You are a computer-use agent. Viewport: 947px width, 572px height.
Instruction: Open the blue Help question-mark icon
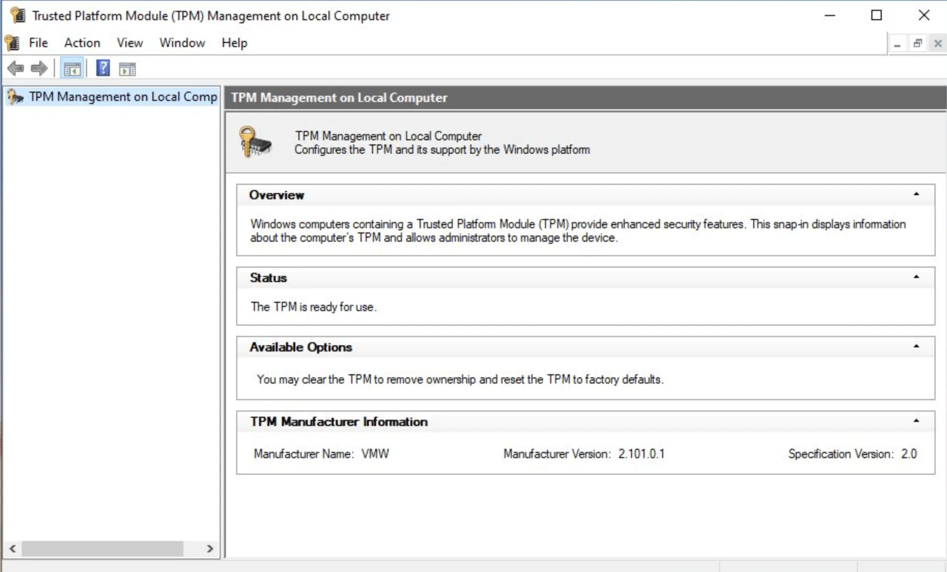tap(103, 68)
